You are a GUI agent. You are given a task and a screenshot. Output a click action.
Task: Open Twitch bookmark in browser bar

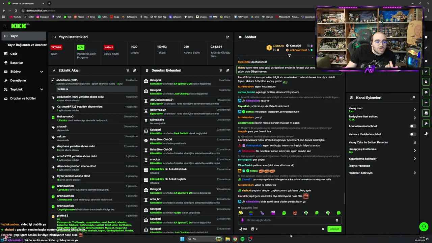click(x=56, y=17)
